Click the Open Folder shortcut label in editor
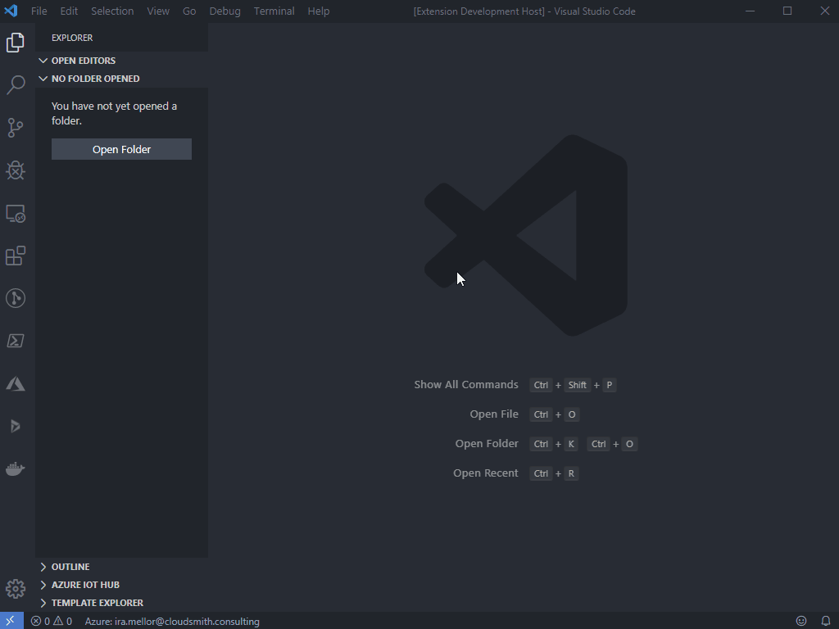Image resolution: width=839 pixels, height=629 pixels. click(487, 443)
